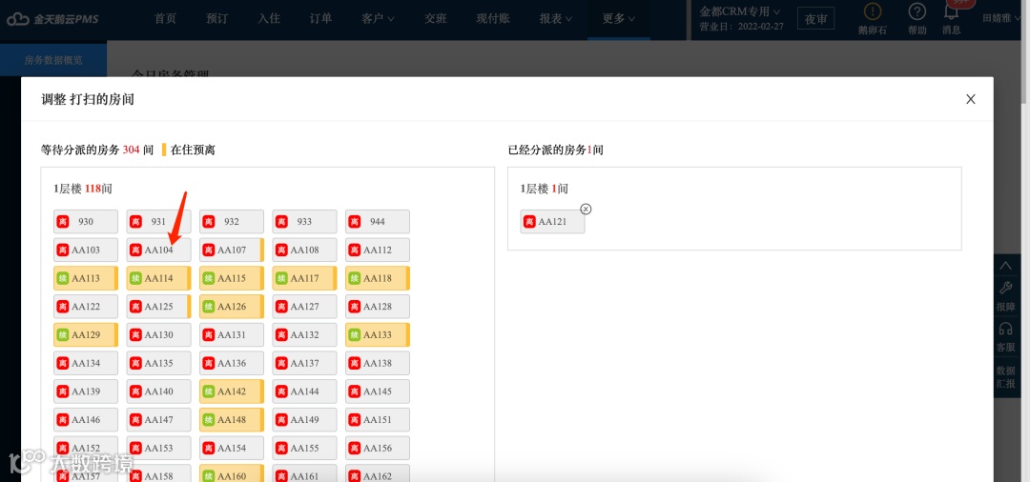1030x482 pixels.
Task: Select room AA130
Action: pos(159,334)
